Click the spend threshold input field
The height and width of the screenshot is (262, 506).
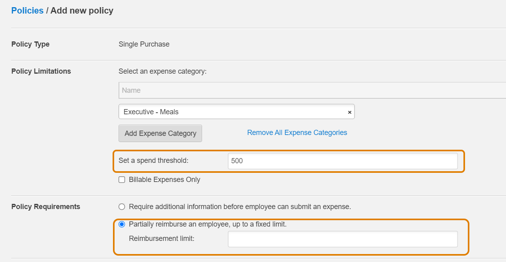tap(343, 161)
